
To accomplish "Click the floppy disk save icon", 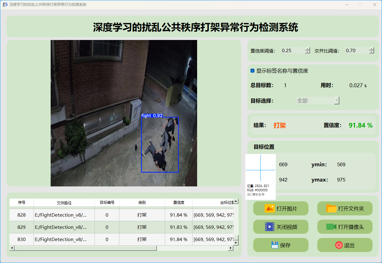I will pyautogui.click(x=275, y=245).
